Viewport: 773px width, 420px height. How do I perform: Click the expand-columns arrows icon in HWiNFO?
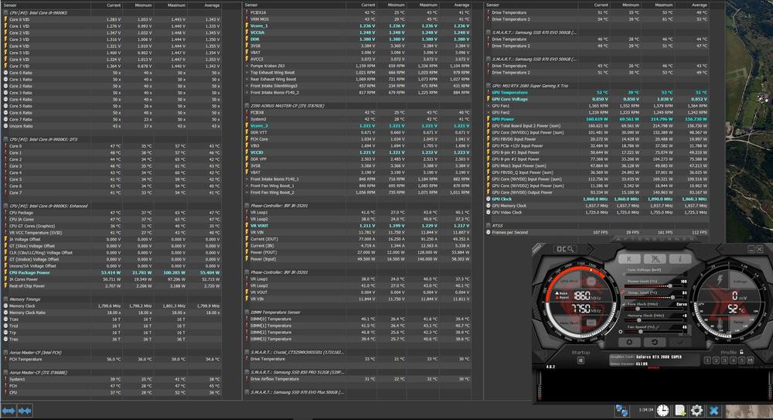point(9,410)
